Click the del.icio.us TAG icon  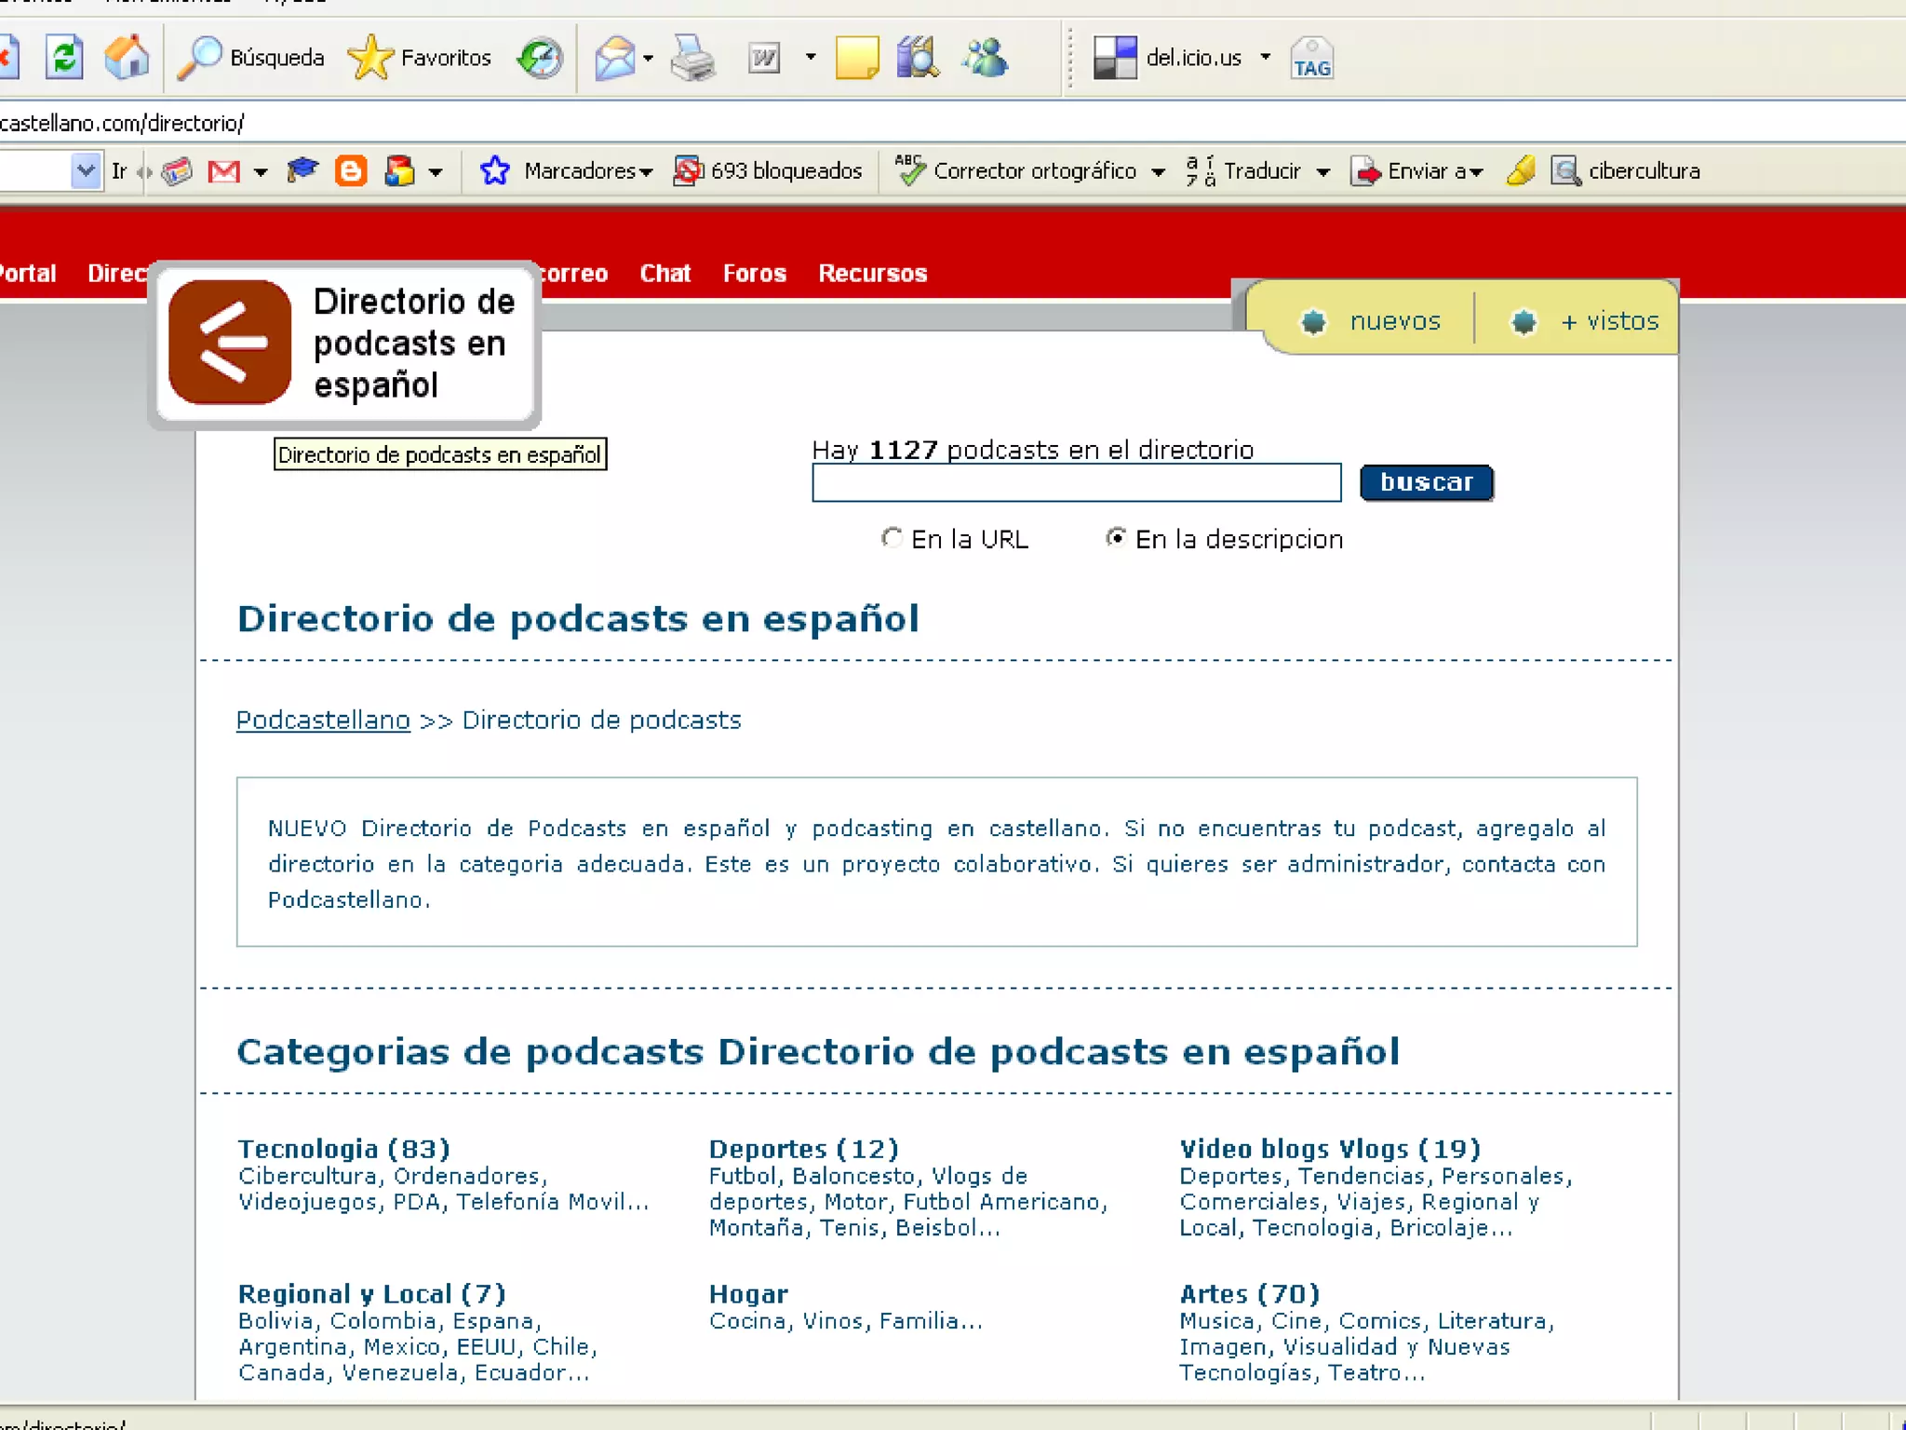1311,58
